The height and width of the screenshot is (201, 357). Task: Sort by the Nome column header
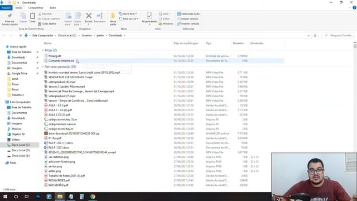(x=47, y=44)
